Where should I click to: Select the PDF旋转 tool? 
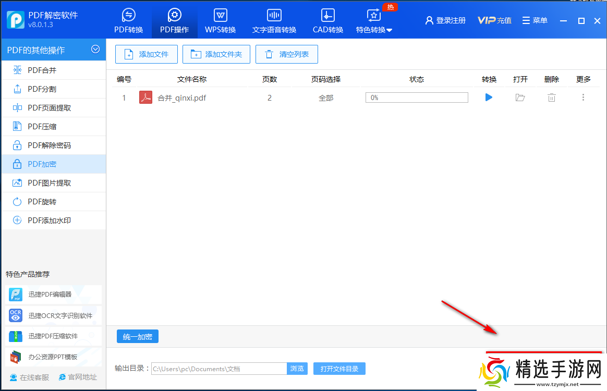click(39, 201)
